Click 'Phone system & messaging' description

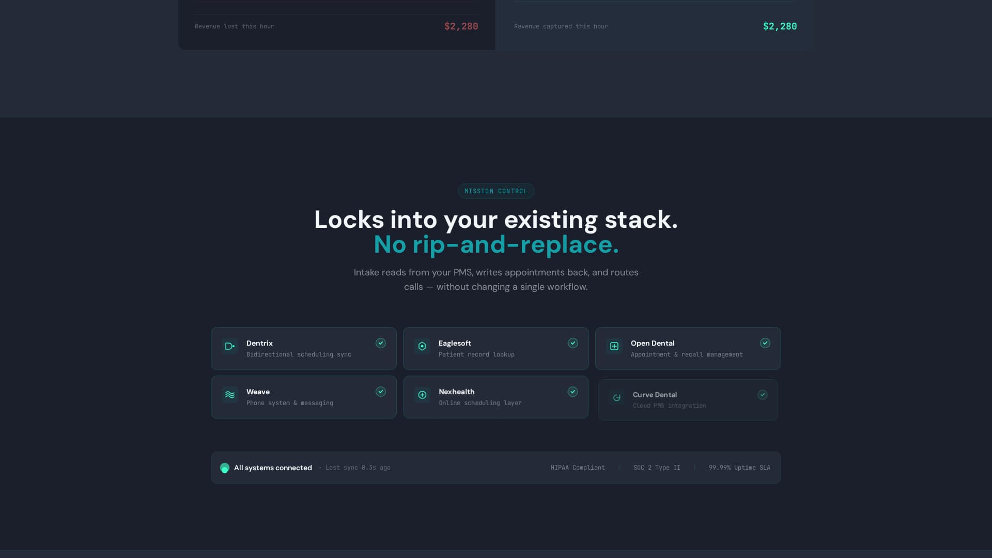click(x=290, y=403)
